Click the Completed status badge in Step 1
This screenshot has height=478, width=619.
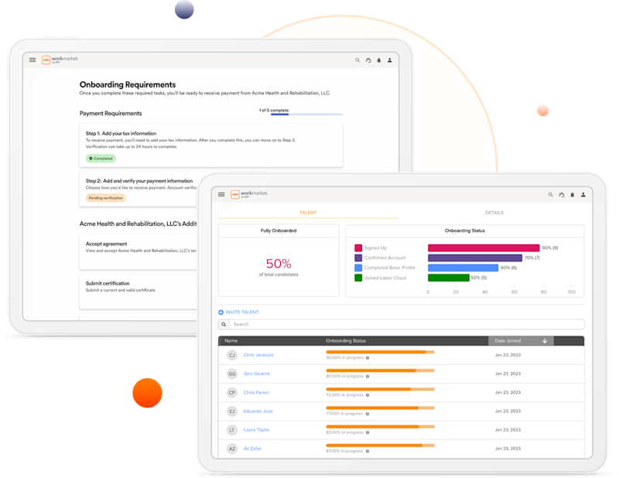point(101,159)
